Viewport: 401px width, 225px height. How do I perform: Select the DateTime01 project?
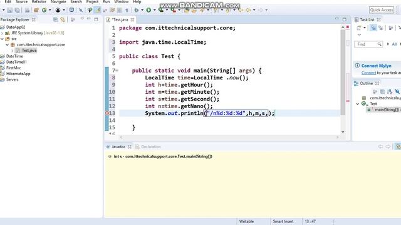(16, 62)
